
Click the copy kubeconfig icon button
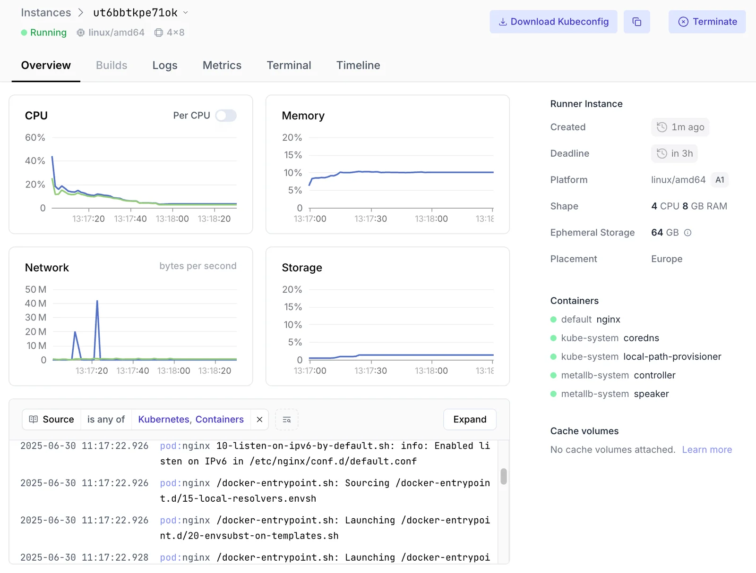point(636,22)
